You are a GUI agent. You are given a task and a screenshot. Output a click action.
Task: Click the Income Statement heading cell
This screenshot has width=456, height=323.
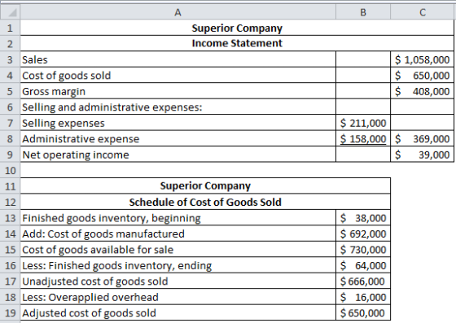click(x=237, y=43)
